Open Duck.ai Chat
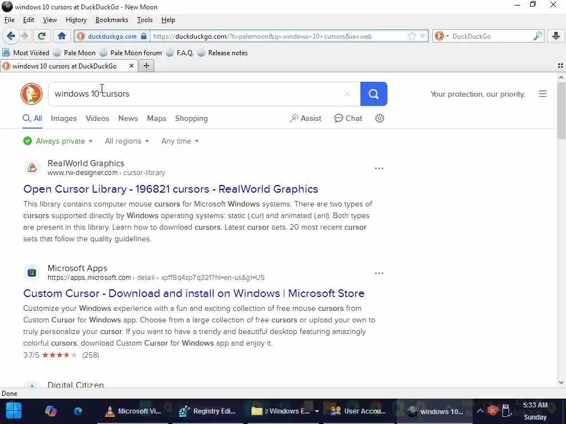566x424 pixels. pos(348,118)
